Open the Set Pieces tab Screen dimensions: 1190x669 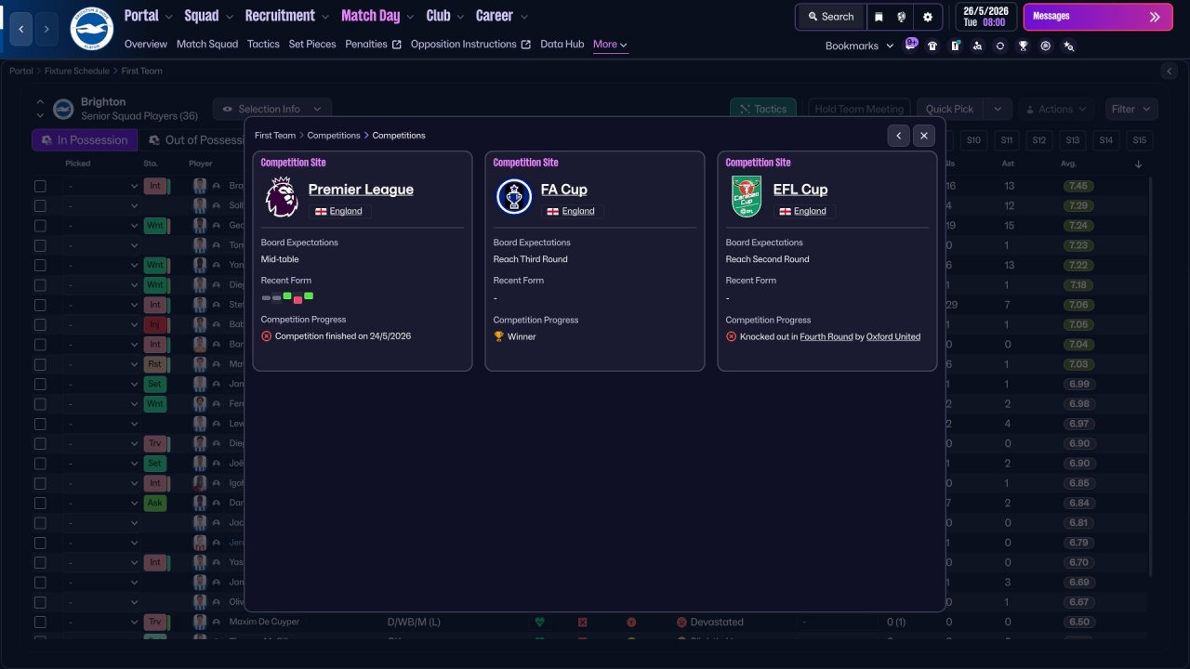(x=312, y=44)
